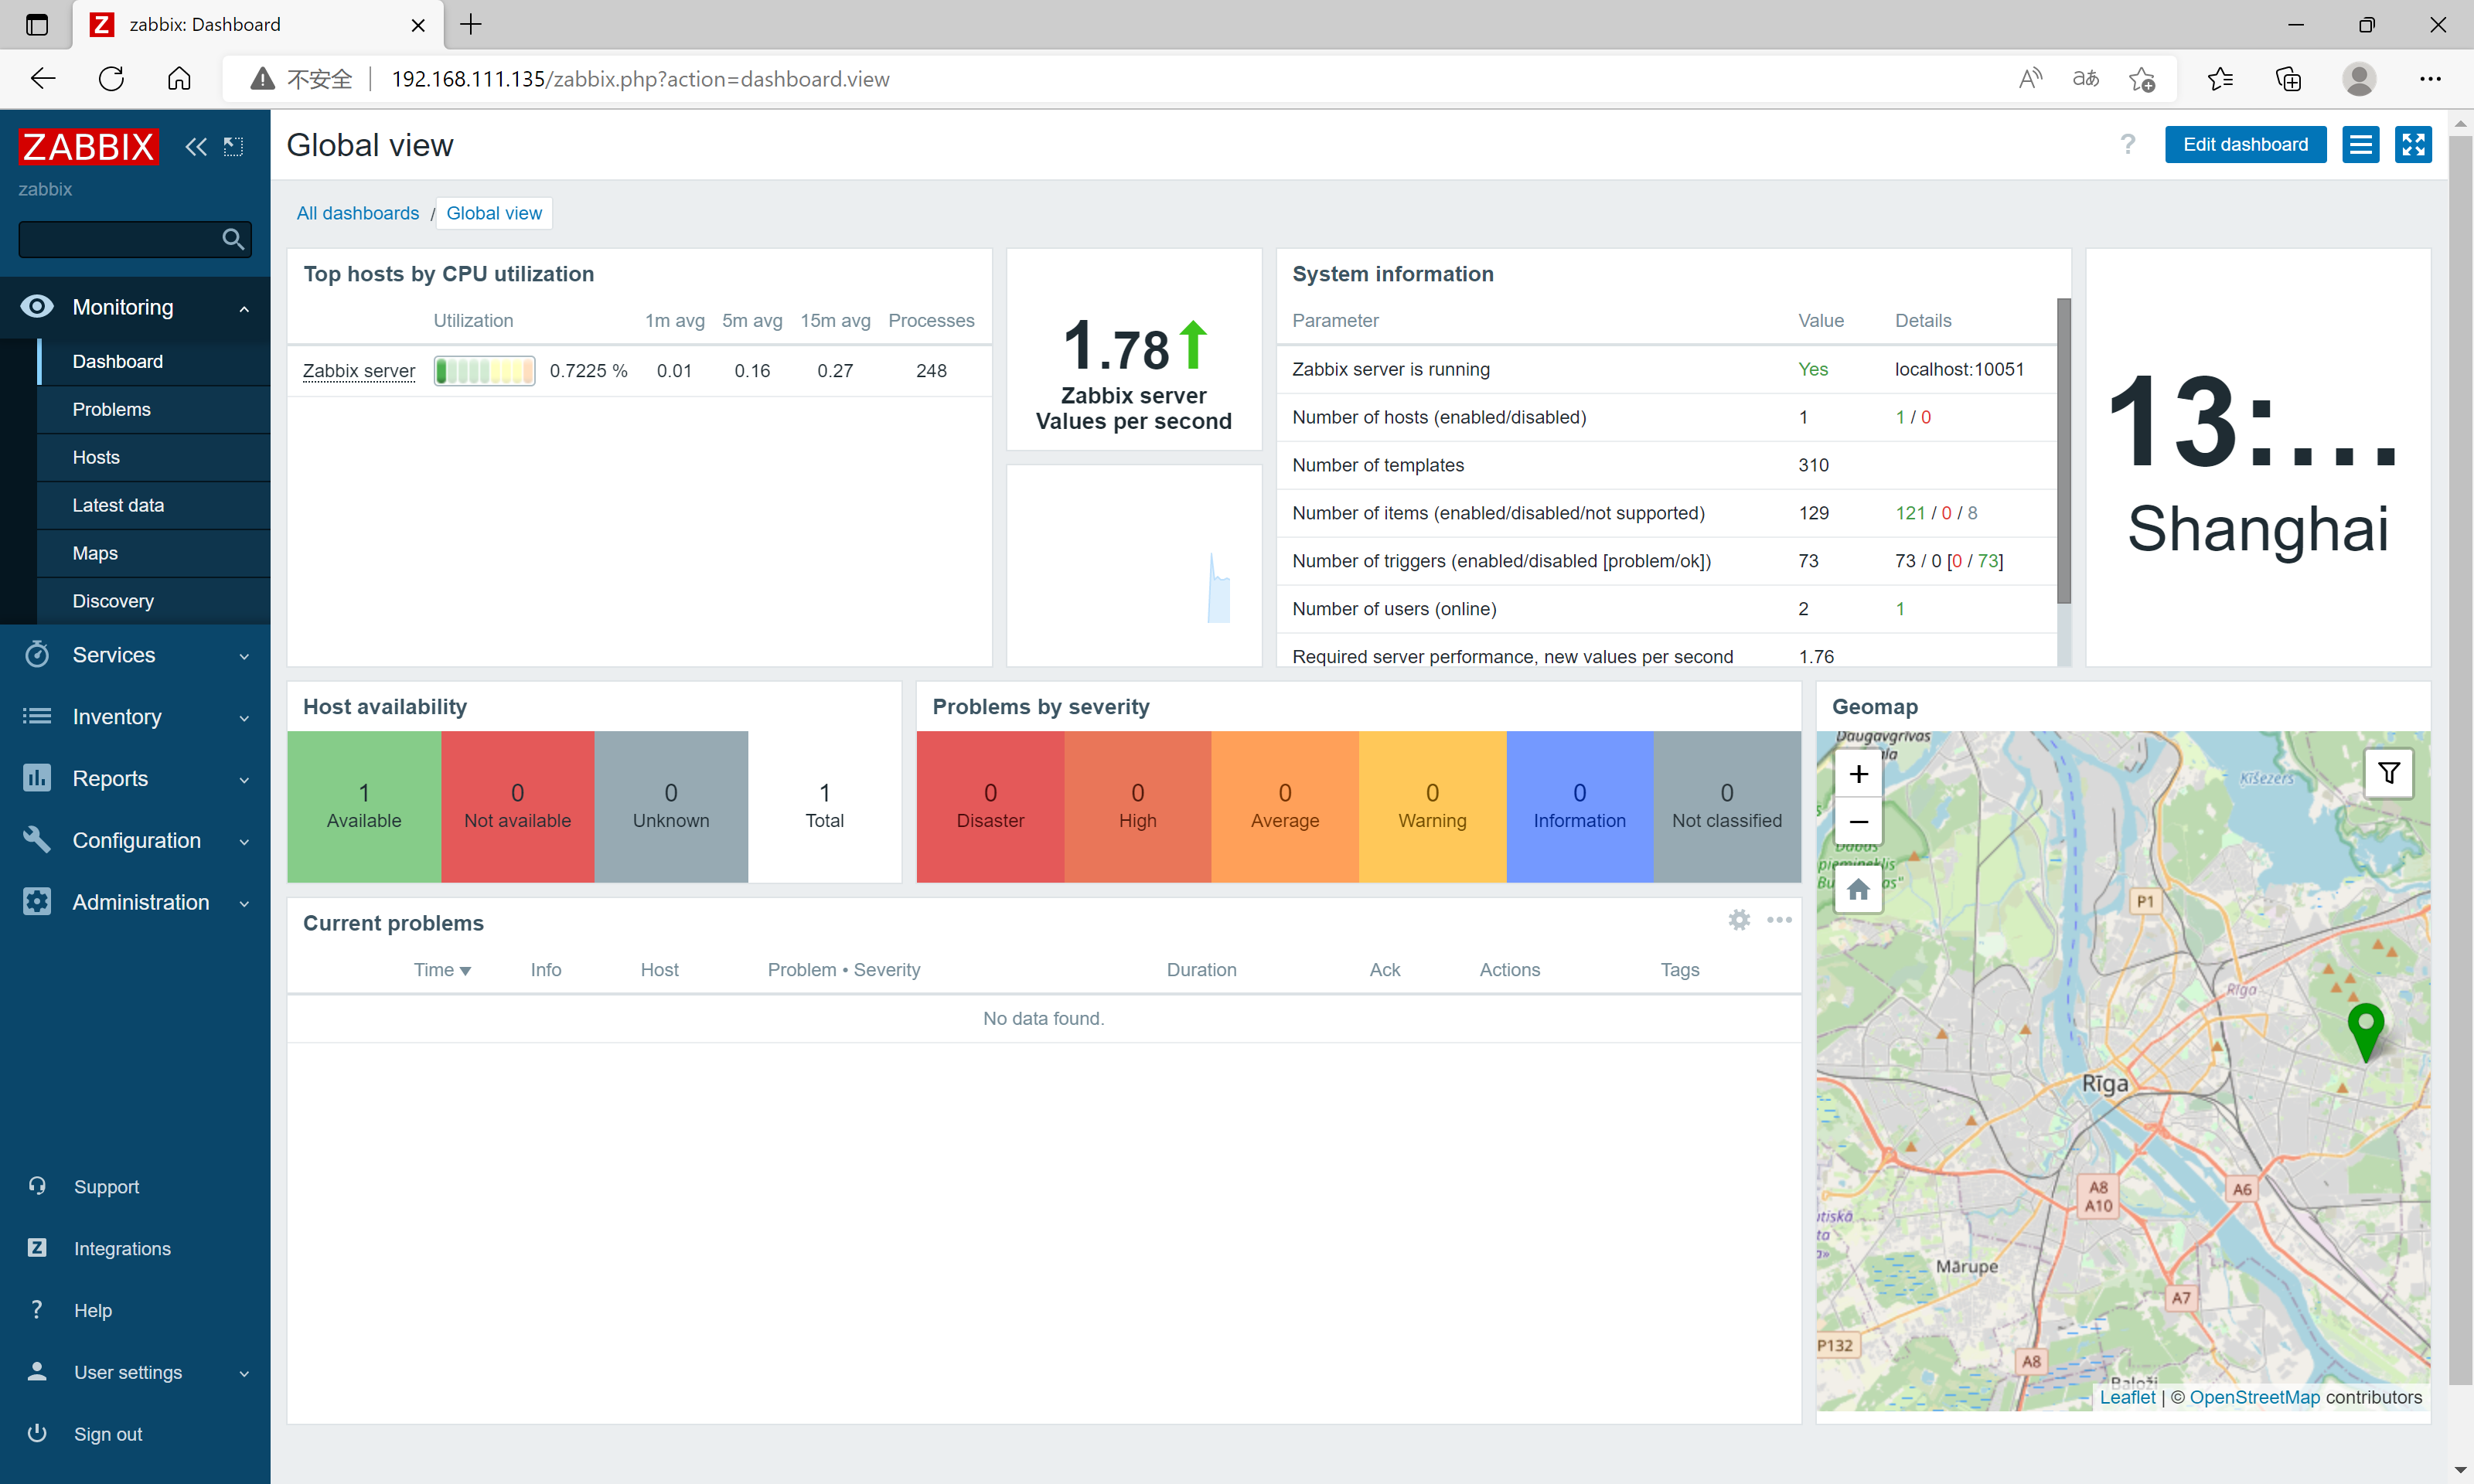Open the Problems menu item
The height and width of the screenshot is (1484, 2474).
click(x=154, y=409)
